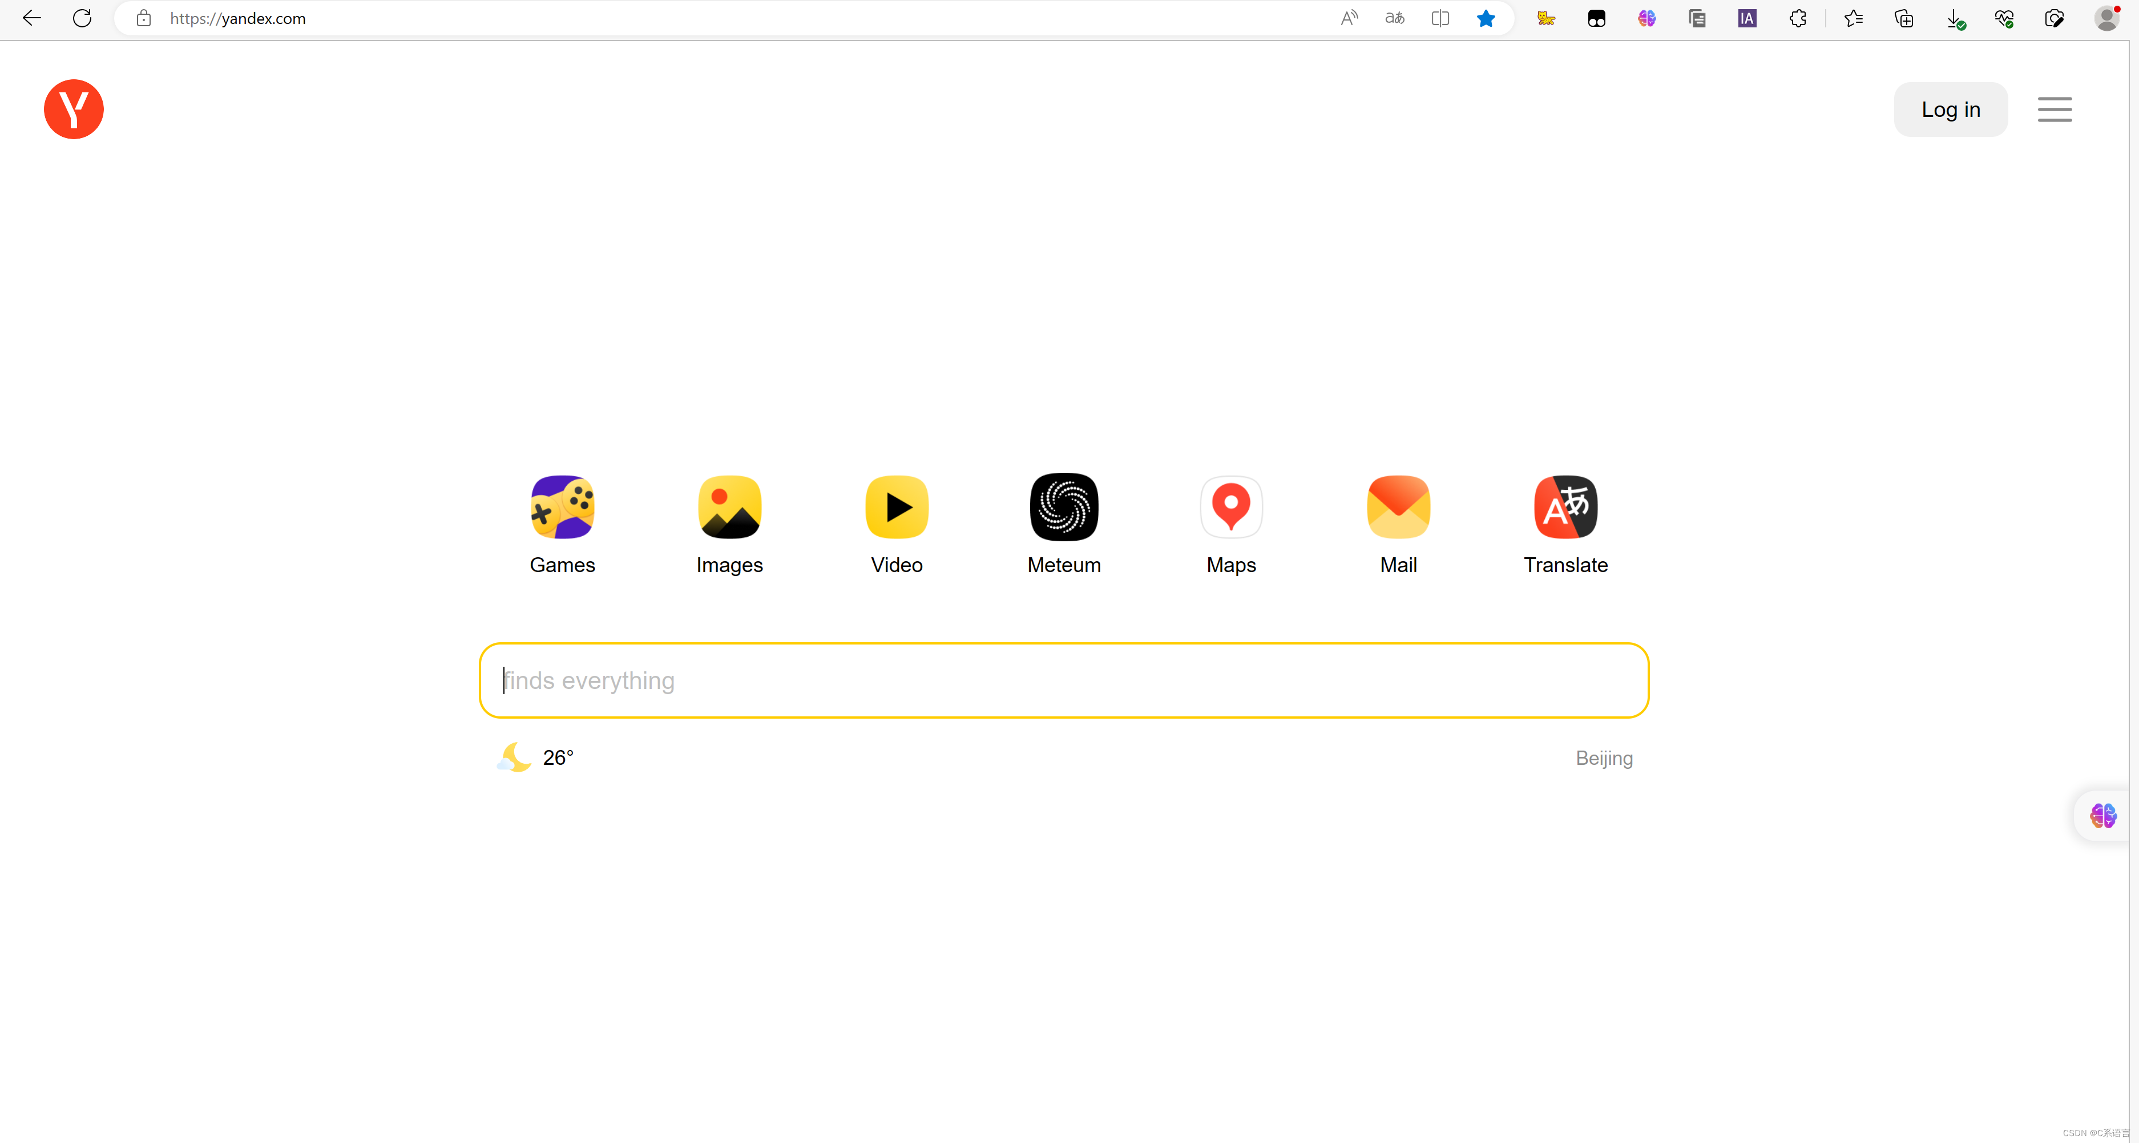Activate the Read aloud icon
The width and height of the screenshot is (2139, 1143).
1349,18
